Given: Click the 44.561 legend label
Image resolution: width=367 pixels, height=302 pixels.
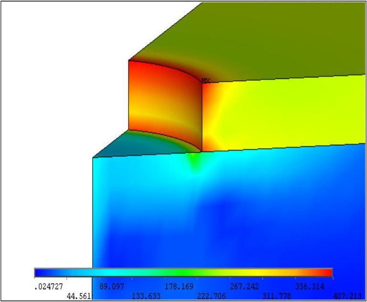Looking at the screenshot, I should (x=79, y=296).
